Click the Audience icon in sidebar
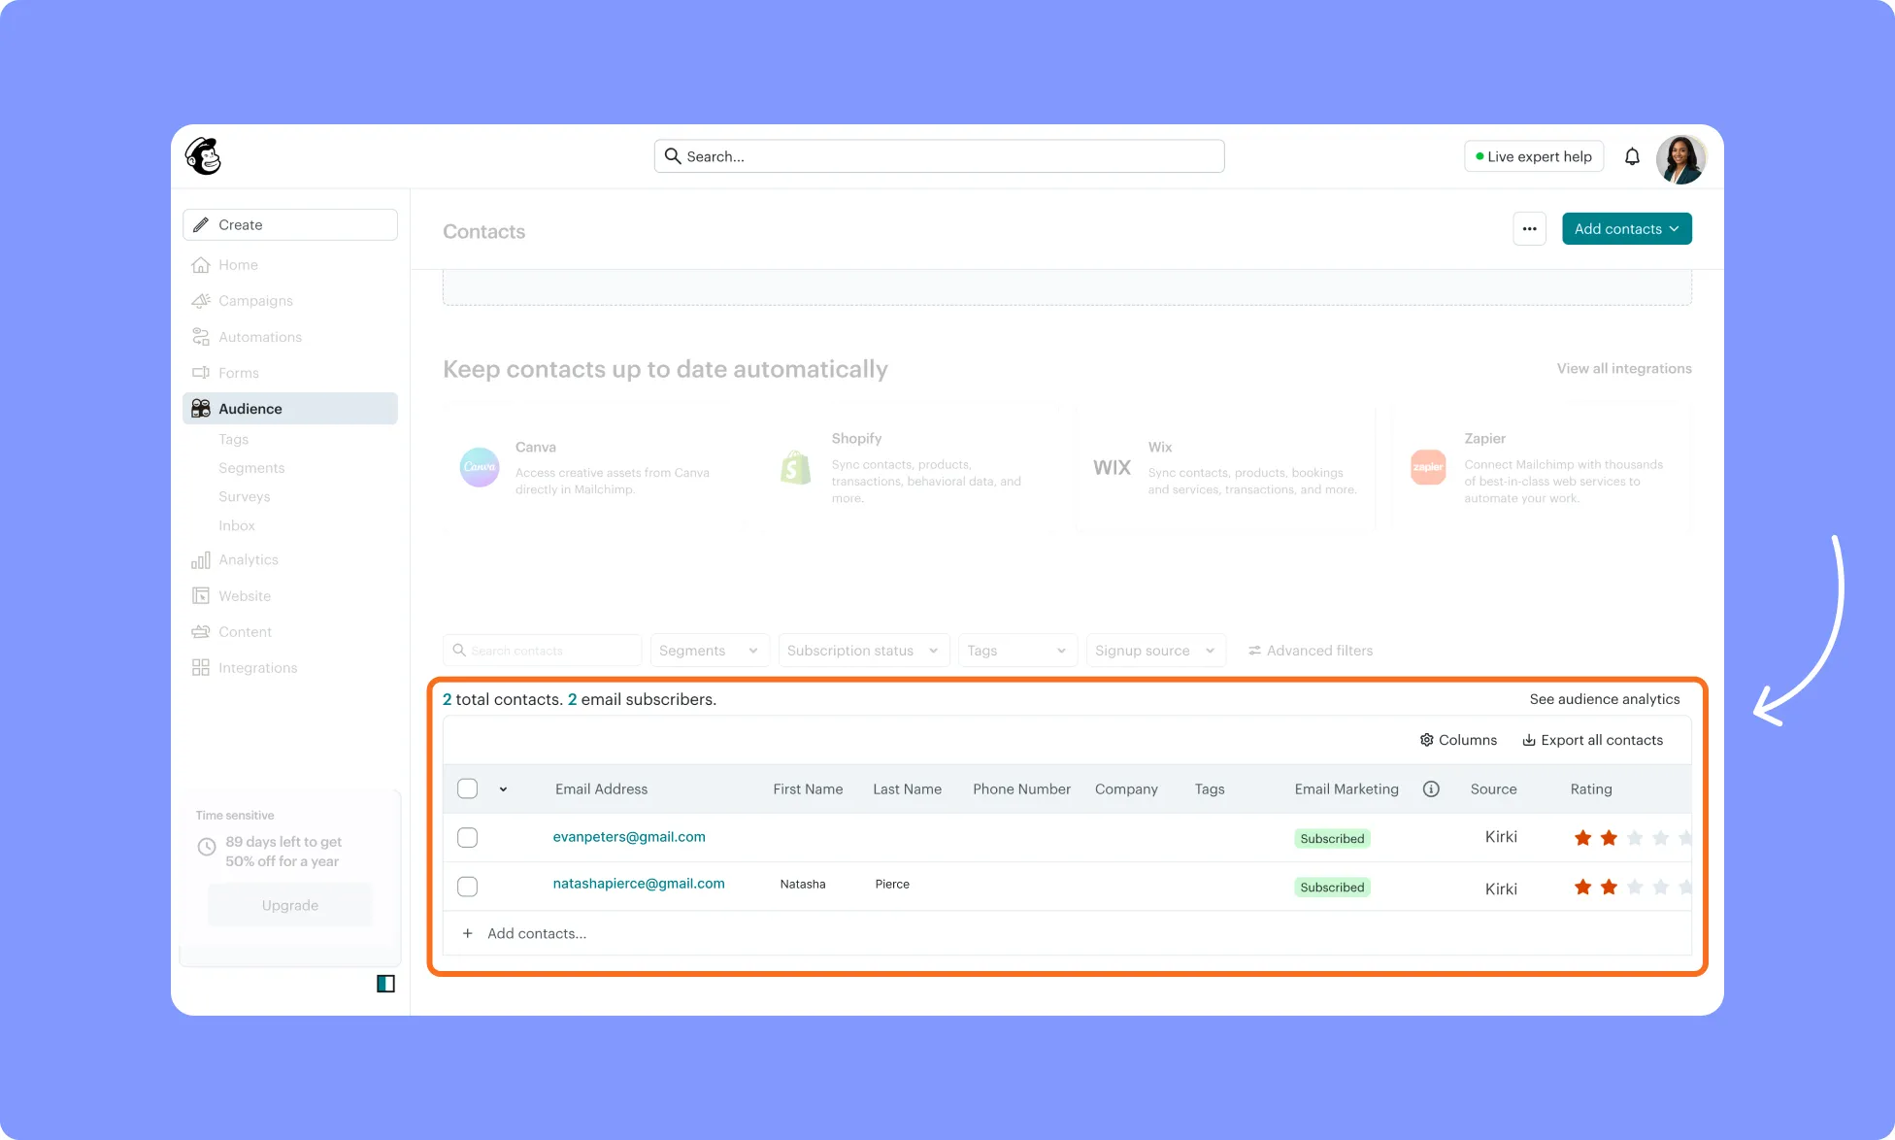1895x1140 pixels. click(x=200, y=409)
